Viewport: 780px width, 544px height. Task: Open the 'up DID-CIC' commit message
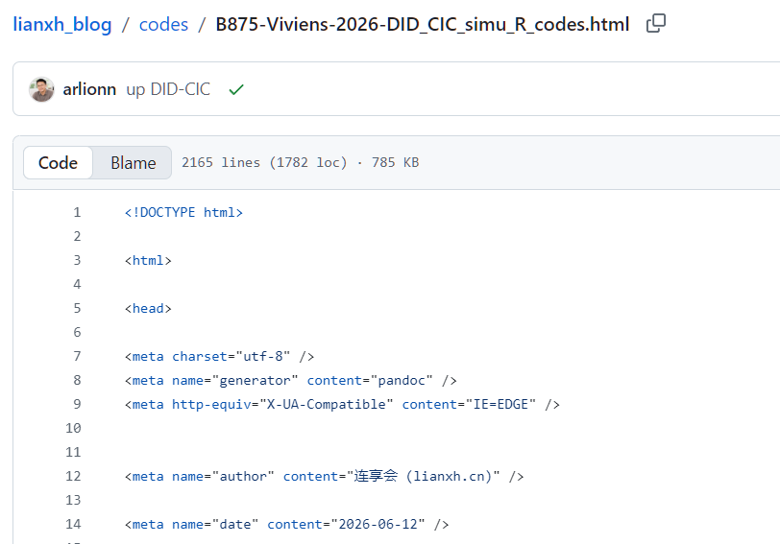(x=168, y=89)
